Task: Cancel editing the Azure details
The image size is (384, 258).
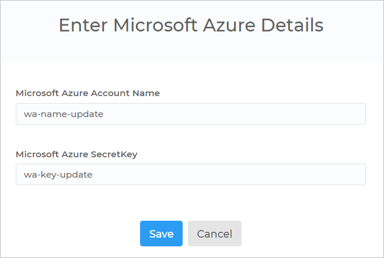Action: (x=215, y=234)
